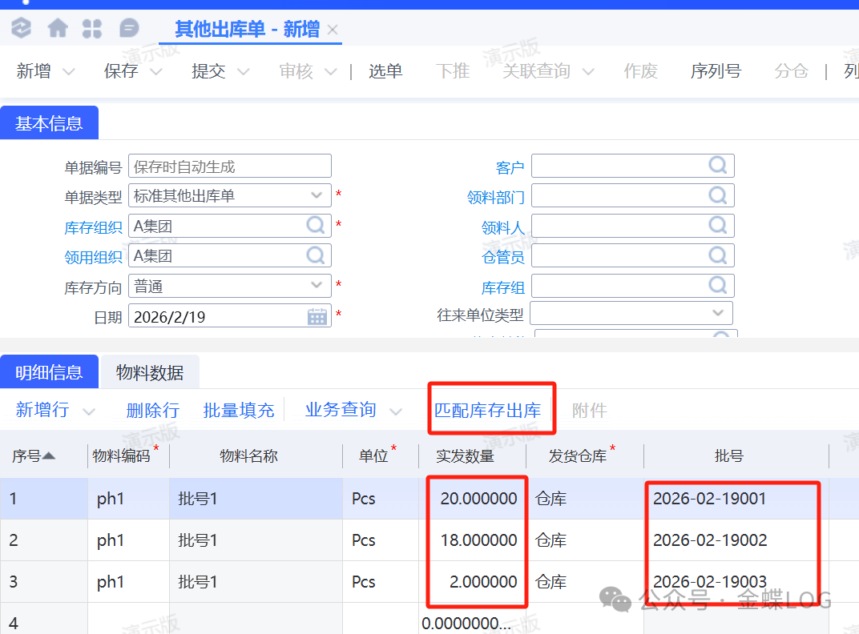The image size is (859, 634).
Task: Click the calendar icon in date field
Action: (317, 316)
